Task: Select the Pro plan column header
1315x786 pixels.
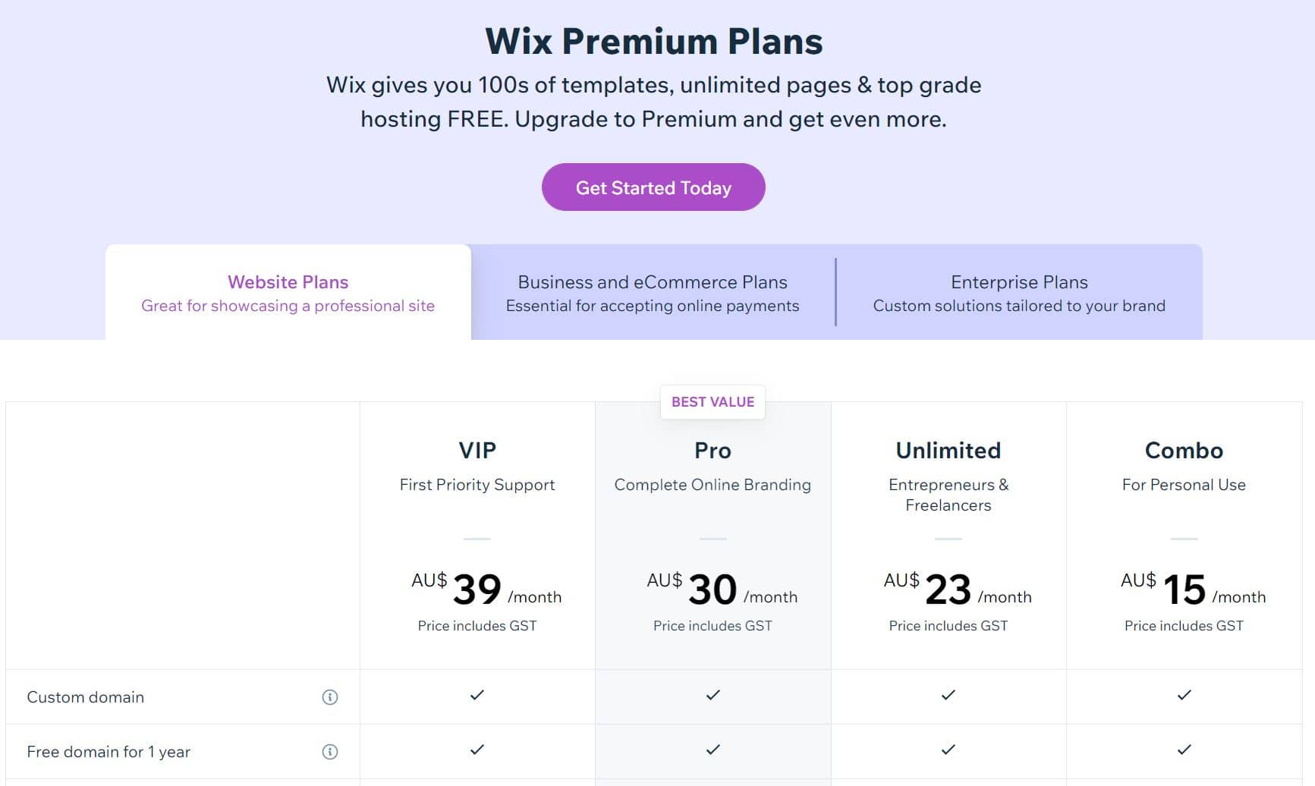Action: click(x=712, y=450)
